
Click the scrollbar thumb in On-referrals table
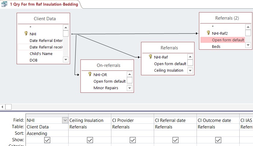[x=129, y=80]
